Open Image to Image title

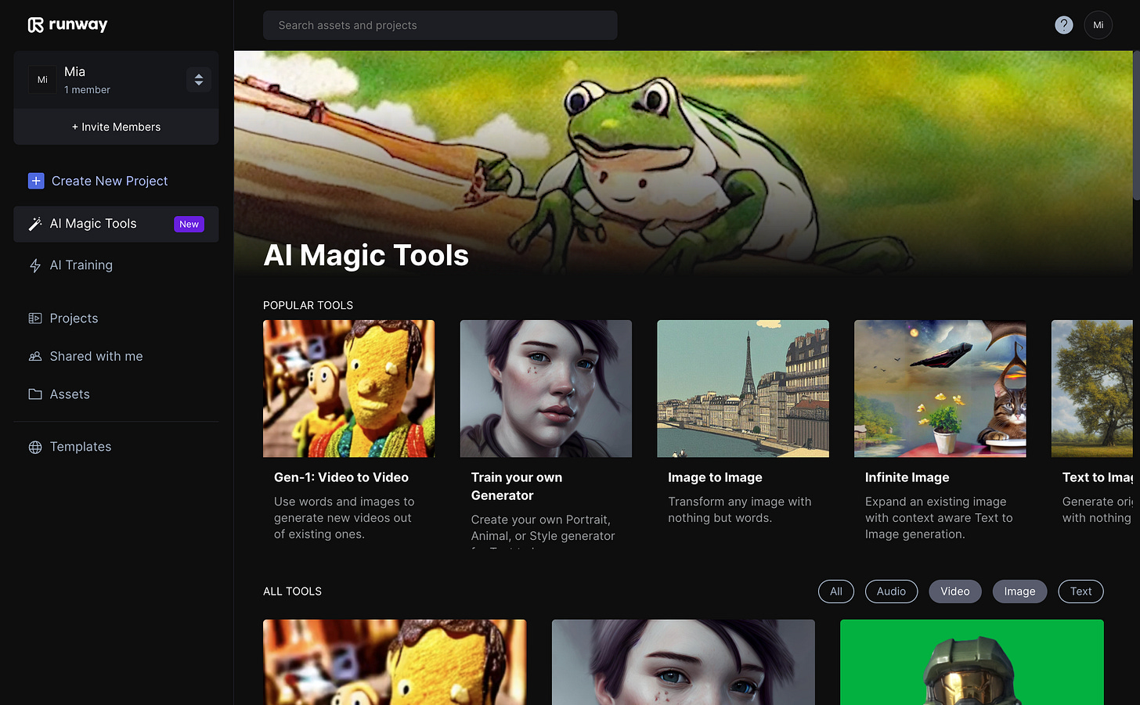pyautogui.click(x=715, y=477)
